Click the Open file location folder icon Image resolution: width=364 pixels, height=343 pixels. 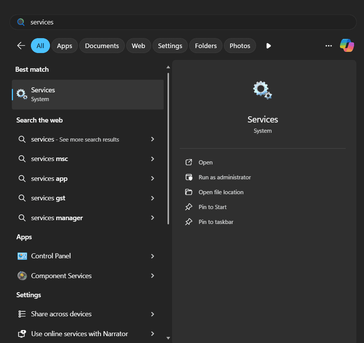[x=188, y=192]
